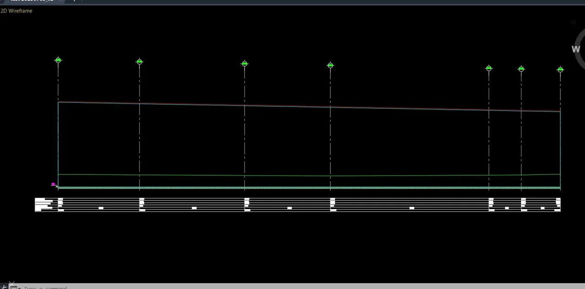Select the green lower profile line
Image resolution: width=585 pixels, height=289 pixels.
[x=309, y=175]
